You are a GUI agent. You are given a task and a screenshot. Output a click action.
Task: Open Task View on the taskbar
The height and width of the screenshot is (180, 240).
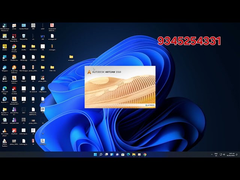pyautogui.click(x=106, y=154)
